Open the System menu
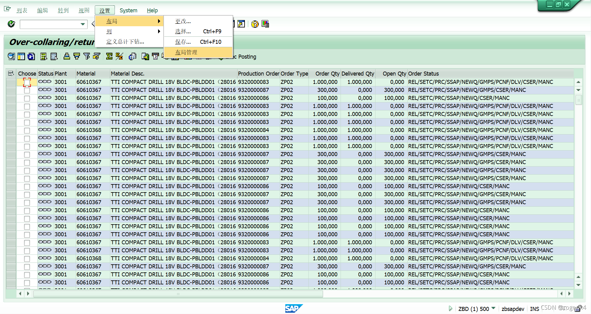The image size is (591, 314). click(128, 10)
